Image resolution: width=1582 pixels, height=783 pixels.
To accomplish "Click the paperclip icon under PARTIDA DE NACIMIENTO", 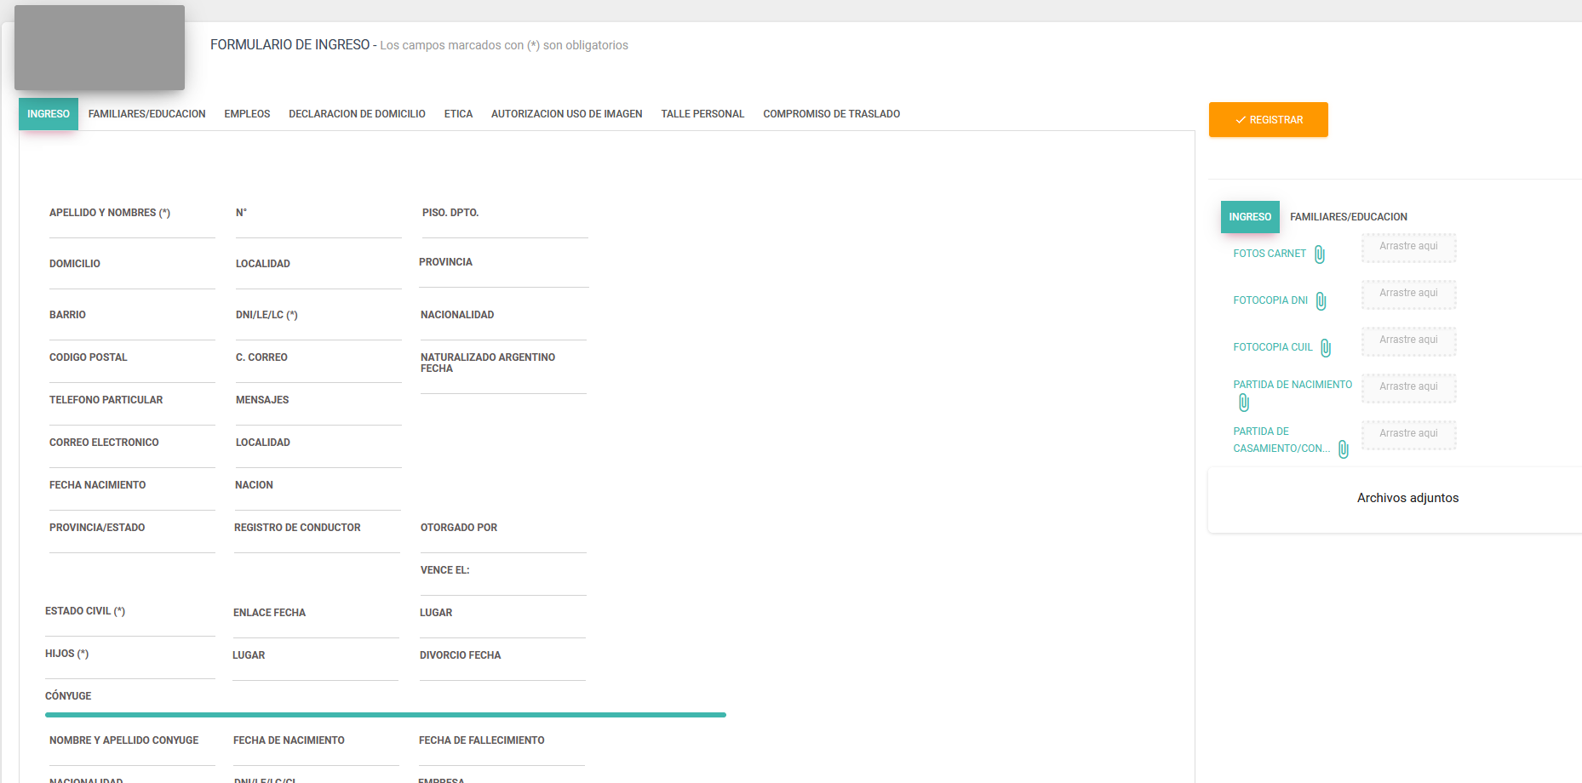I will coord(1244,403).
